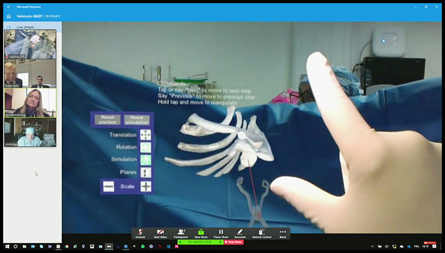Toggle the Simulation walking-figure icon

(146, 159)
